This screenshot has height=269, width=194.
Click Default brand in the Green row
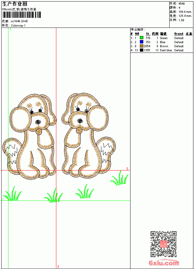(x=179, y=38)
